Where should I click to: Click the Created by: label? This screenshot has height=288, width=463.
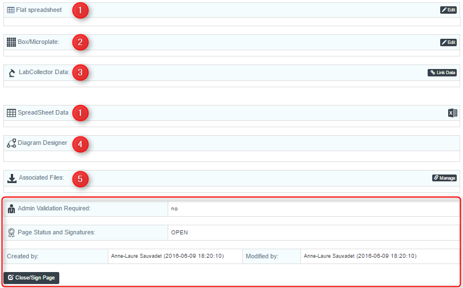(x=23, y=257)
